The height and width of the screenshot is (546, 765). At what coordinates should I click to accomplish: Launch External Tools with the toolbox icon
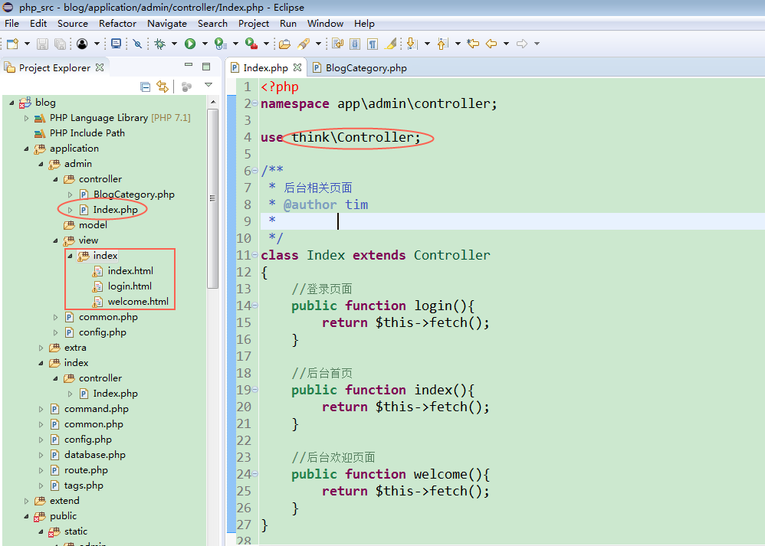(x=251, y=44)
